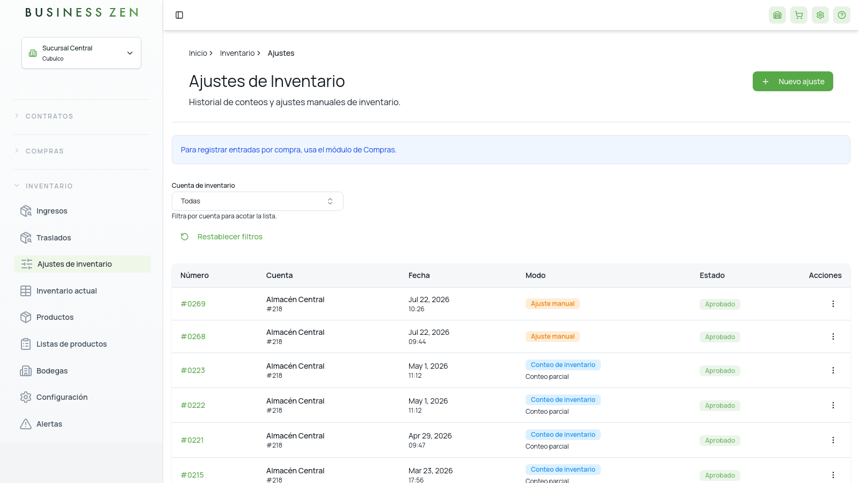Open the help question mark icon
The height and width of the screenshot is (483, 859).
[842, 15]
